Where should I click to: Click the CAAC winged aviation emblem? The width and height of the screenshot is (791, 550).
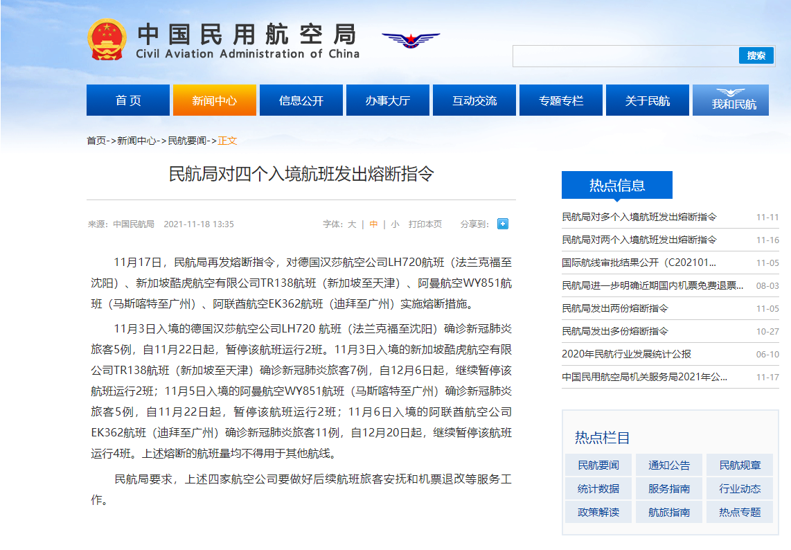coord(411,39)
